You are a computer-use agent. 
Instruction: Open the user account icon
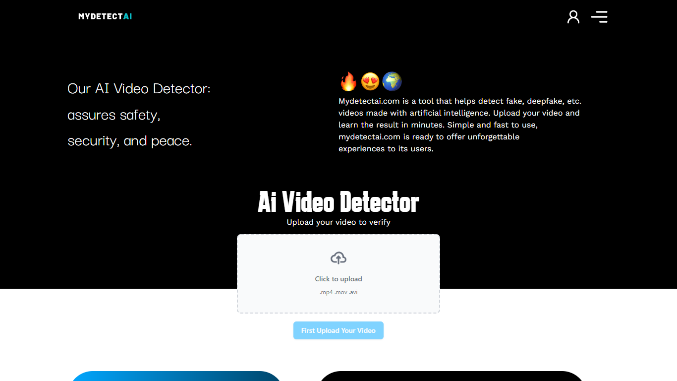pyautogui.click(x=573, y=17)
